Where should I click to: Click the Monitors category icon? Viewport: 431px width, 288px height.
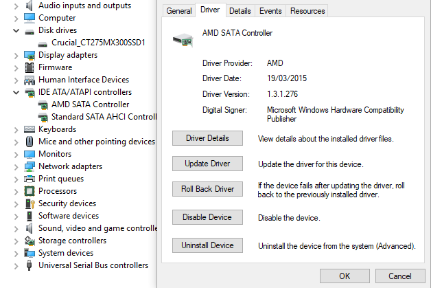point(30,154)
